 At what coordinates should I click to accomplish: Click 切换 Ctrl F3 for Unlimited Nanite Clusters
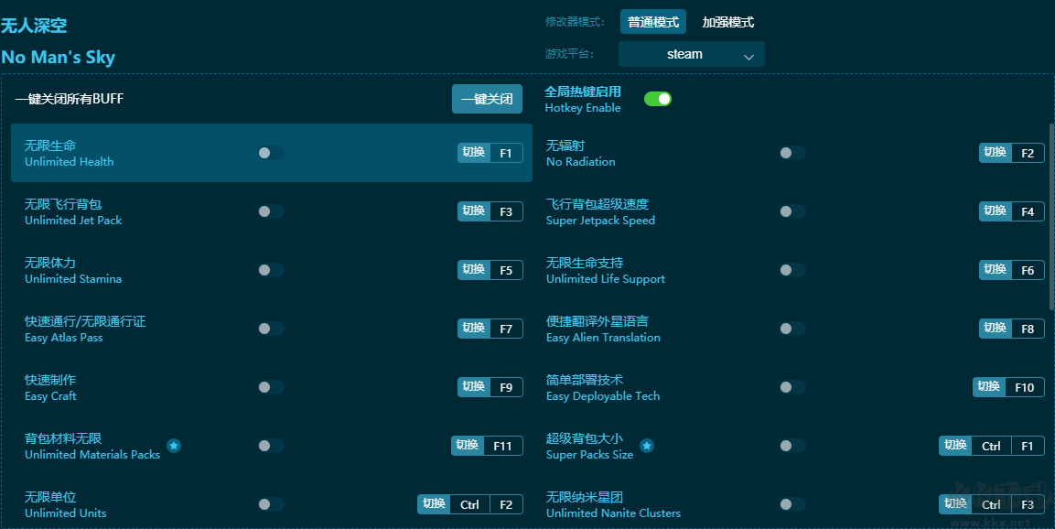(992, 504)
